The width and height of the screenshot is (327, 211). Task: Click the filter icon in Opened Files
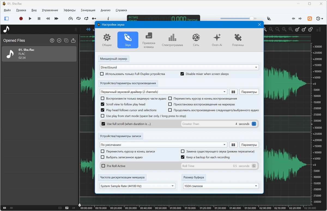point(52,40)
